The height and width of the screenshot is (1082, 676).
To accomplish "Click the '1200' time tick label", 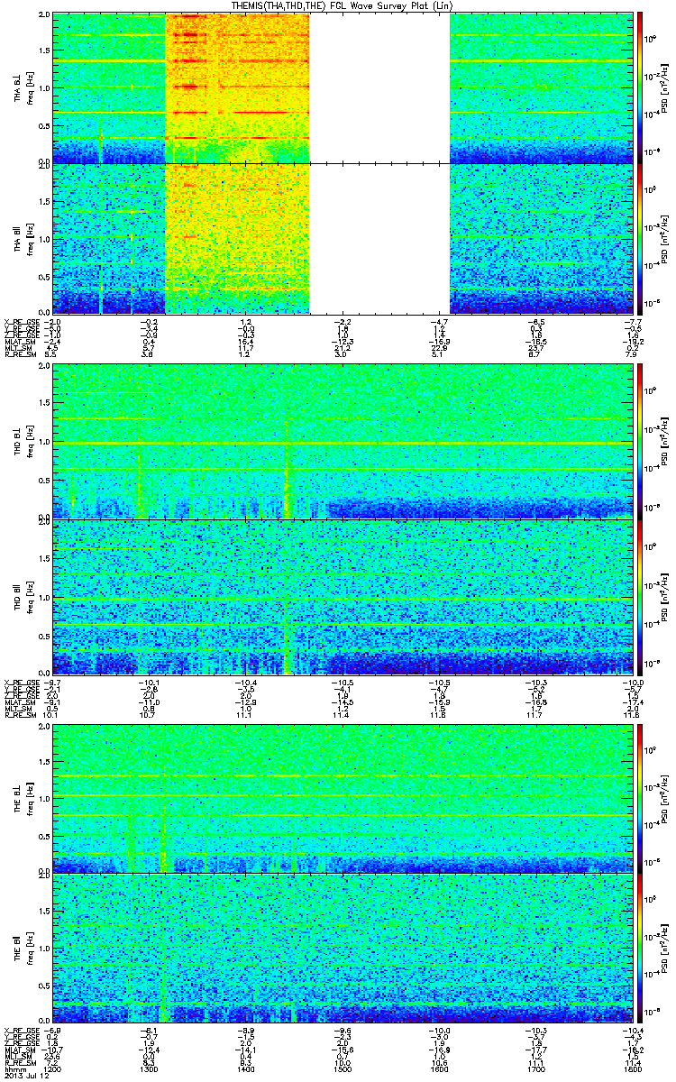I will pyautogui.click(x=52, y=1068).
